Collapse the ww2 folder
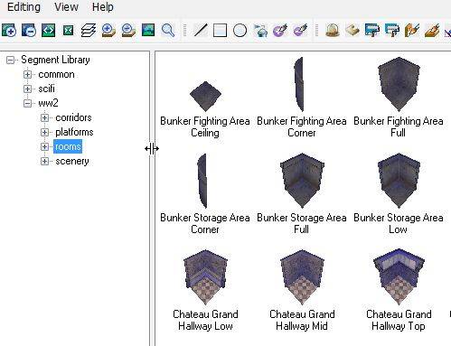451x346 pixels. point(27,103)
